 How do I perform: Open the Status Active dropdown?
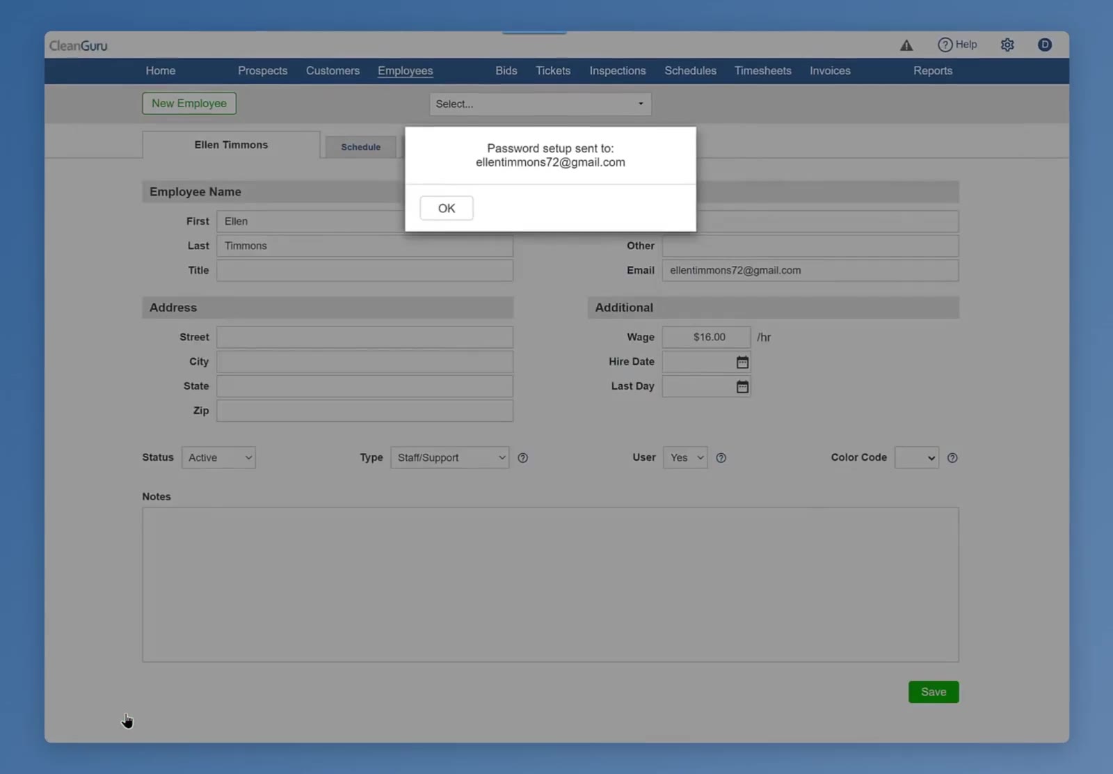click(x=218, y=457)
